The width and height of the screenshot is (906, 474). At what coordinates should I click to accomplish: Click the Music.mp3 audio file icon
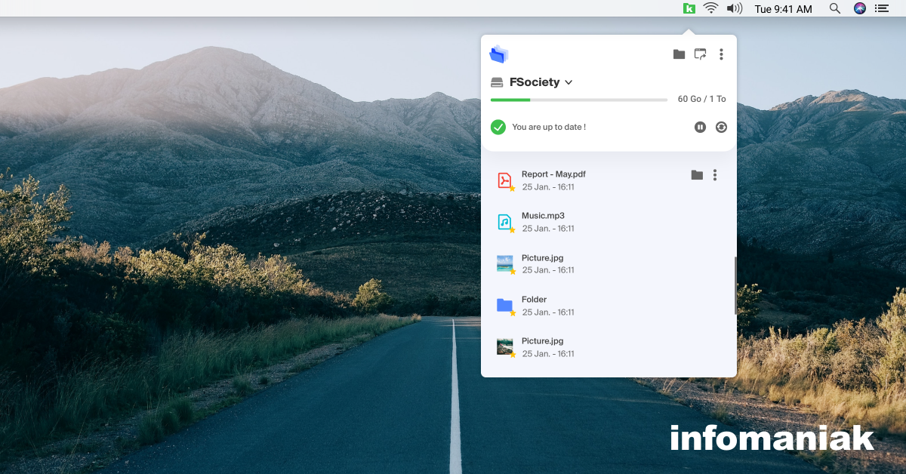[504, 222]
